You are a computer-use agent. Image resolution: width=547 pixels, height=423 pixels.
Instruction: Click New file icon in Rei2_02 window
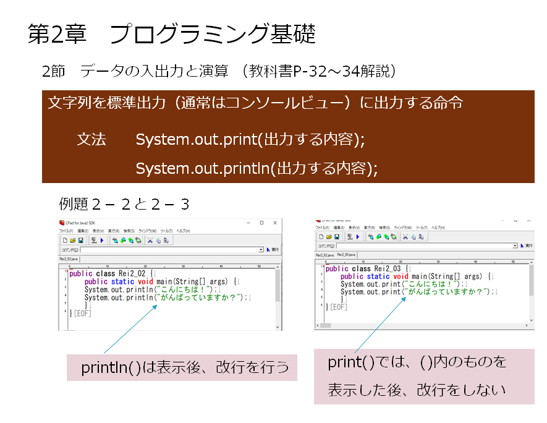tap(65, 241)
